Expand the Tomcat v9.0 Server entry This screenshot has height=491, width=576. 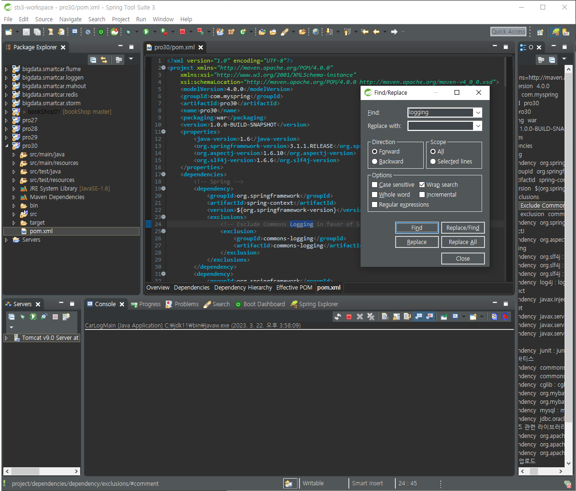click(x=7, y=338)
